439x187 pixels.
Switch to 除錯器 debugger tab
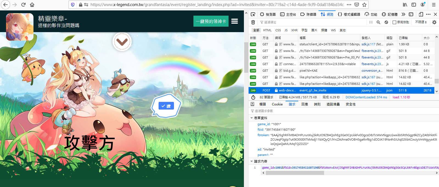click(309, 14)
